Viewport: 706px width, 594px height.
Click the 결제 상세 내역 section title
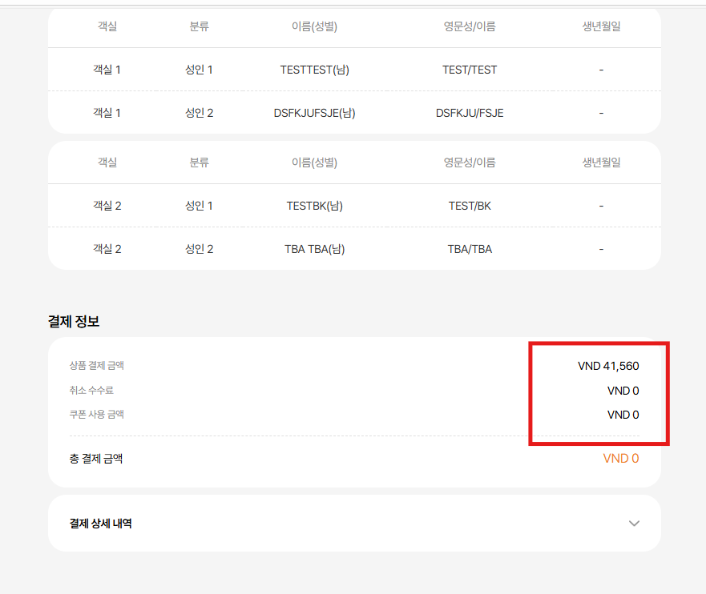(x=101, y=524)
